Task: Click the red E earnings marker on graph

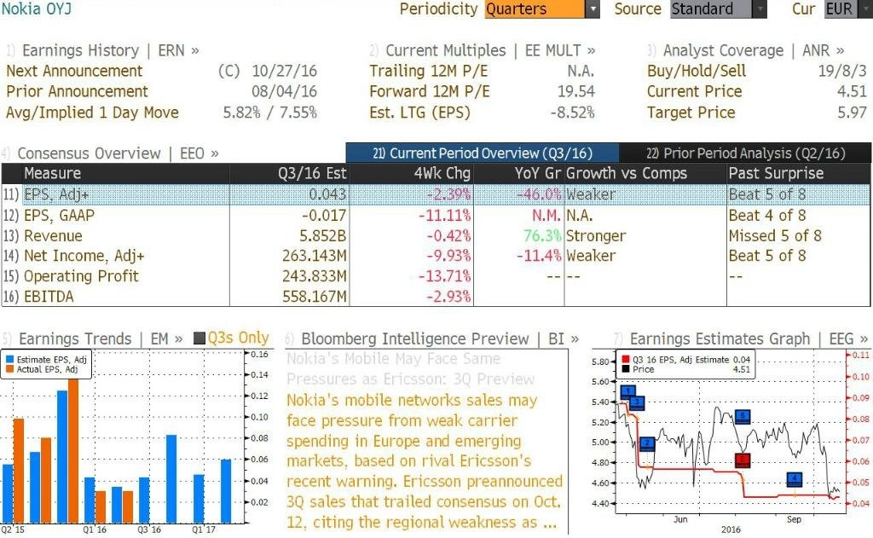Action: click(742, 460)
